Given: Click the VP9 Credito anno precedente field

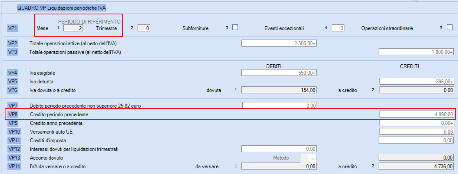Looking at the screenshot, I should [x=417, y=123].
